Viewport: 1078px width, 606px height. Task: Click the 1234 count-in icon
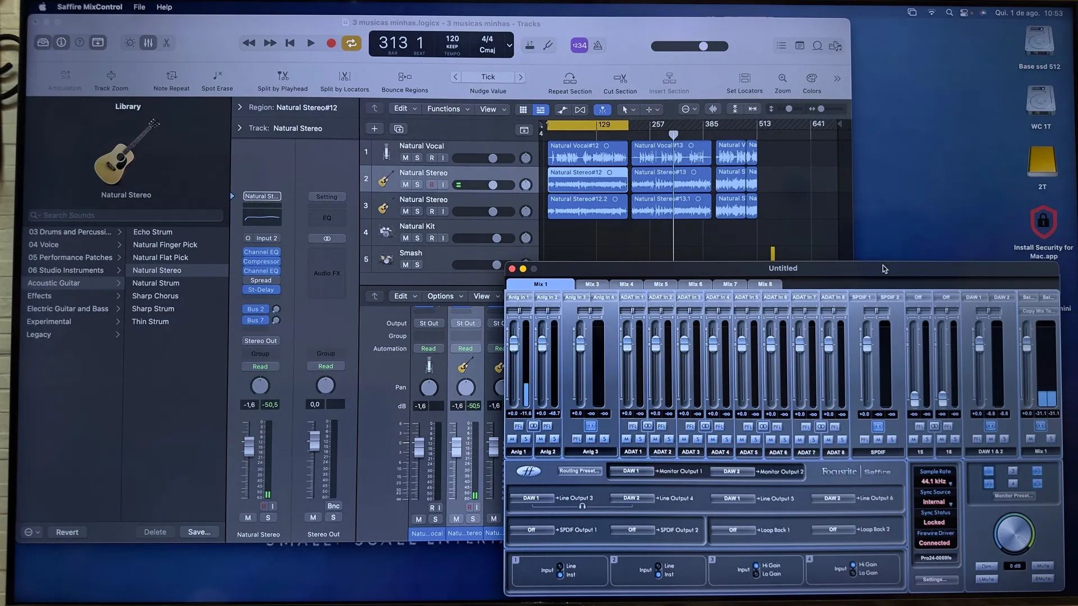(579, 45)
